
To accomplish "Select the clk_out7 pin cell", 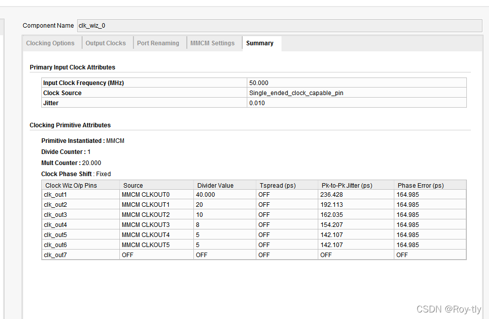I will [81, 255].
